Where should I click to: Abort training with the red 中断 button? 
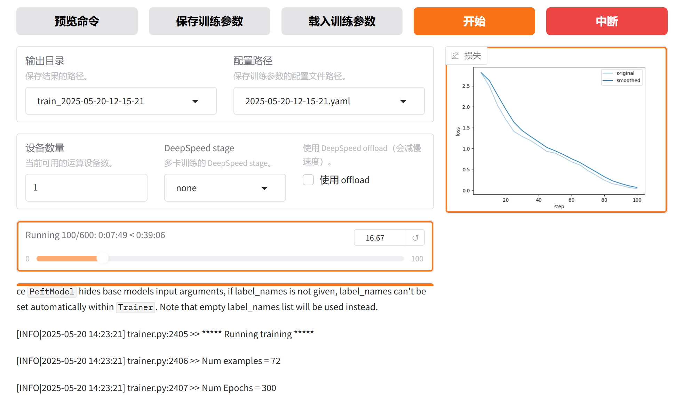coord(606,21)
